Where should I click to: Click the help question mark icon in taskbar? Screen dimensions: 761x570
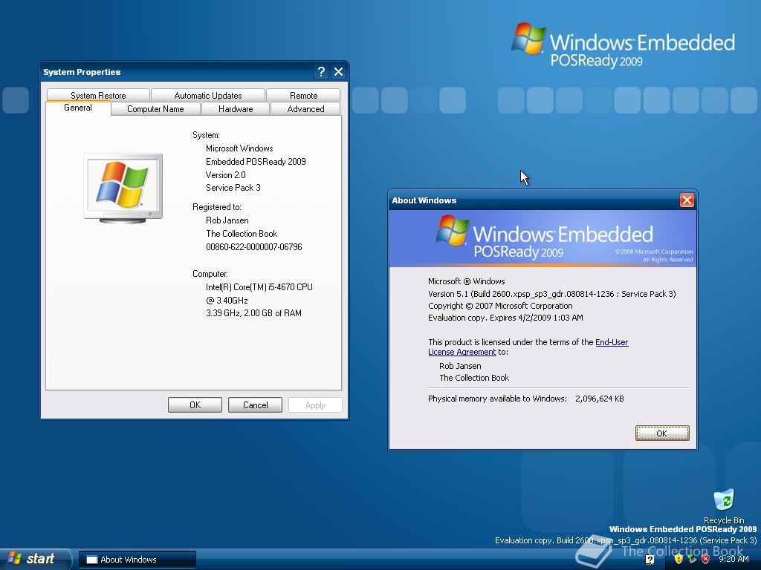[650, 560]
